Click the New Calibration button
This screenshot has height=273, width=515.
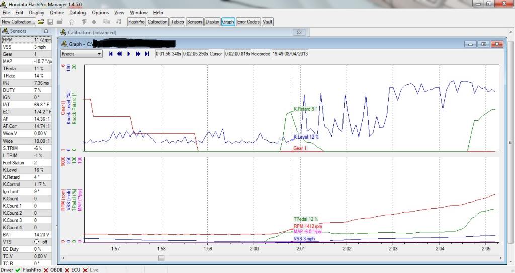click(18, 22)
